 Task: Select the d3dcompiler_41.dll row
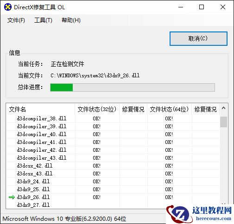[x=113, y=142]
